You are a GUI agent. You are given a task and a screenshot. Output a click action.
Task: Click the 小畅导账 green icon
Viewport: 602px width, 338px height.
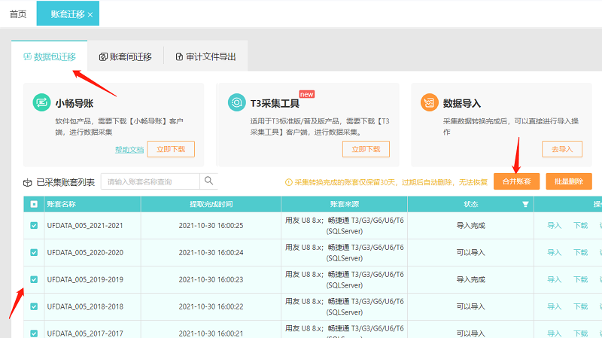tap(41, 102)
